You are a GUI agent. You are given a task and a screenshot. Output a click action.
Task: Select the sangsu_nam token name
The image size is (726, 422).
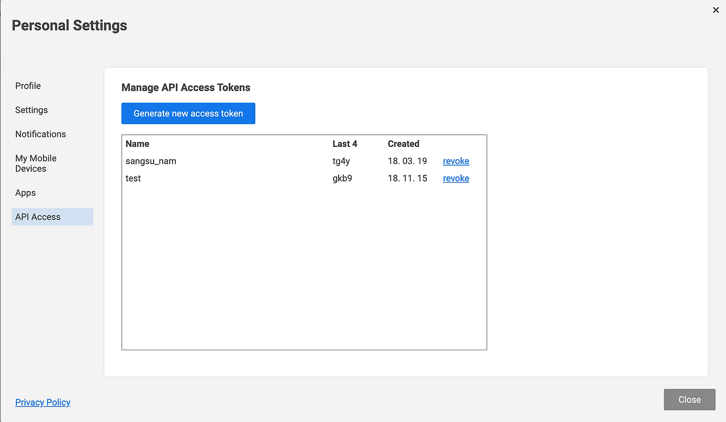151,161
